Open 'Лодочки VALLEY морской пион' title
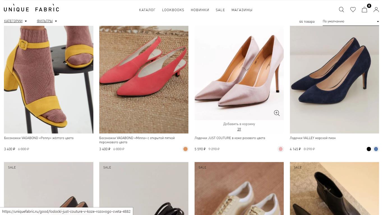This screenshot has width=383, height=215. click(313, 138)
